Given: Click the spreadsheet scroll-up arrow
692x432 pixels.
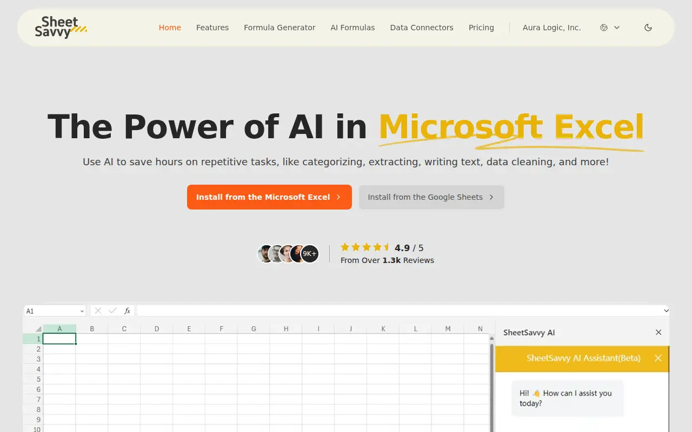Looking at the screenshot, I should point(491,339).
